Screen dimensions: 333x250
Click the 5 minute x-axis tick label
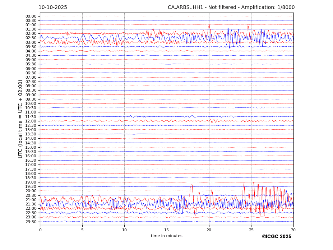tap(82, 230)
